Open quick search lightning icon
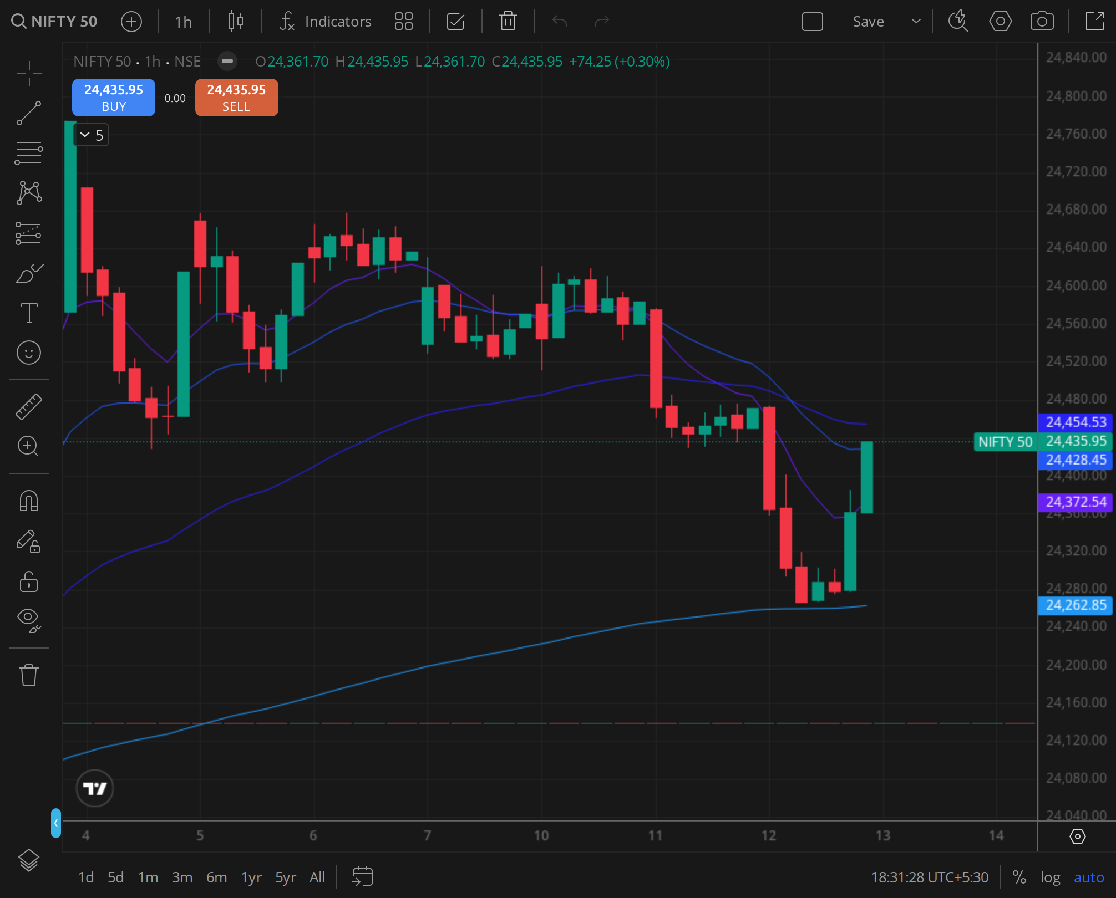This screenshot has height=898, width=1116. 958,22
